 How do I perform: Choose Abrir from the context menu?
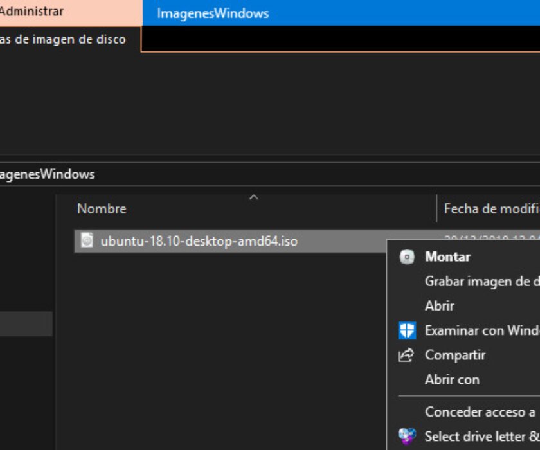440,306
